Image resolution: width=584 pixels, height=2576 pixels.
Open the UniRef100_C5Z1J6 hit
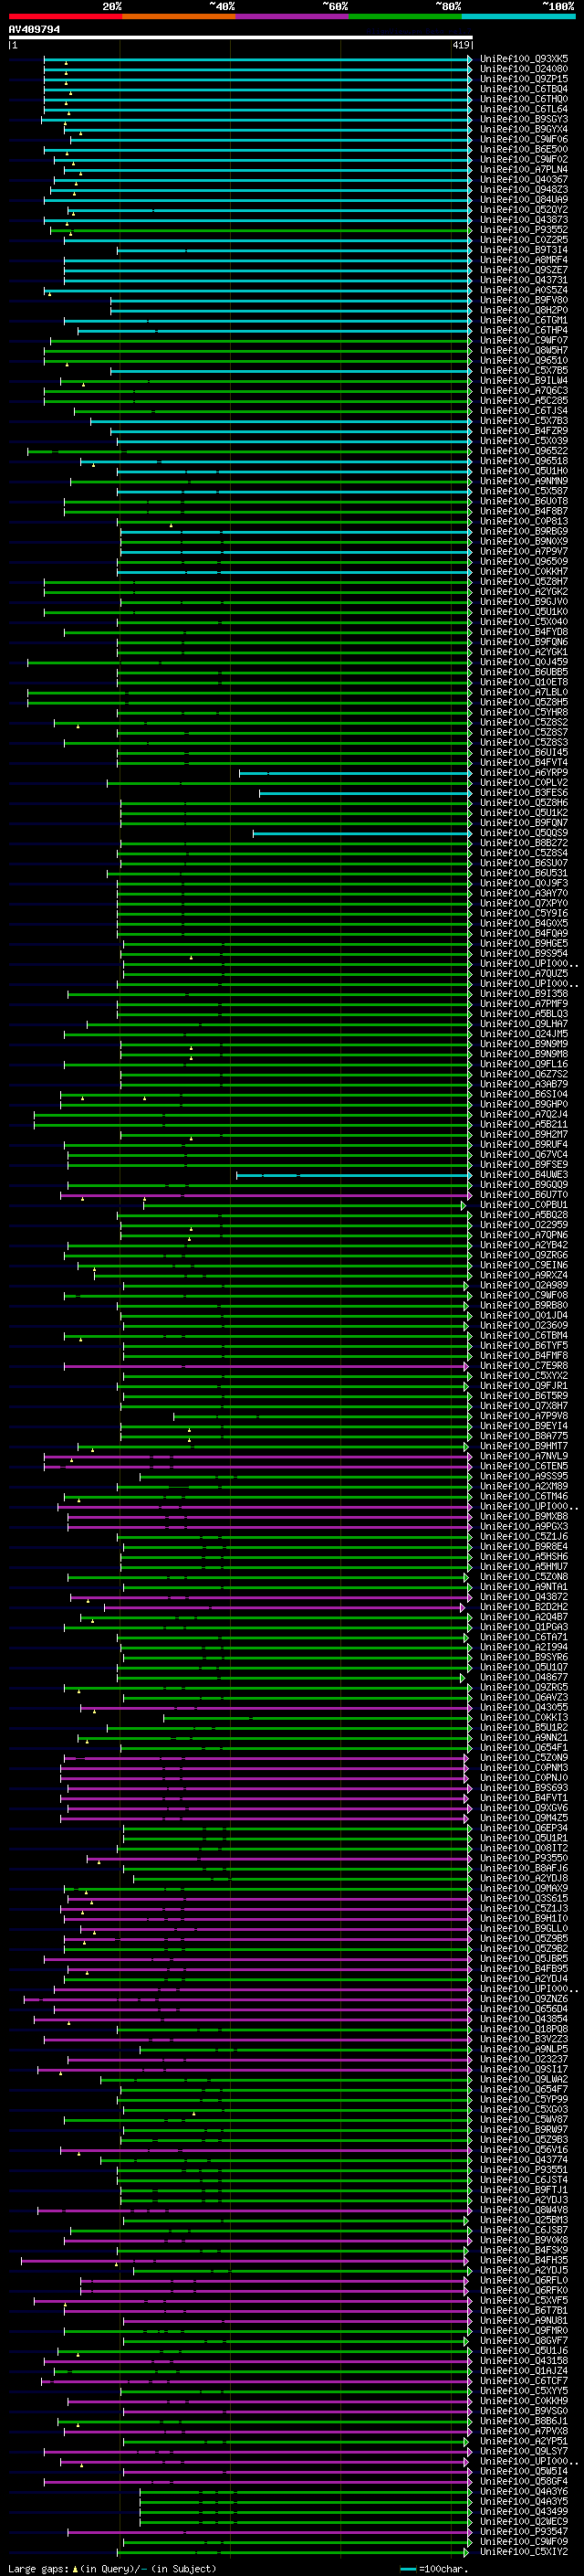click(524, 1537)
